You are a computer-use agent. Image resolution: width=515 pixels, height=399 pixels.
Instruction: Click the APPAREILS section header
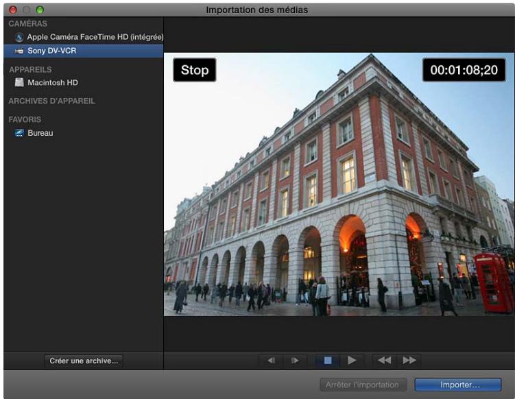click(x=30, y=70)
